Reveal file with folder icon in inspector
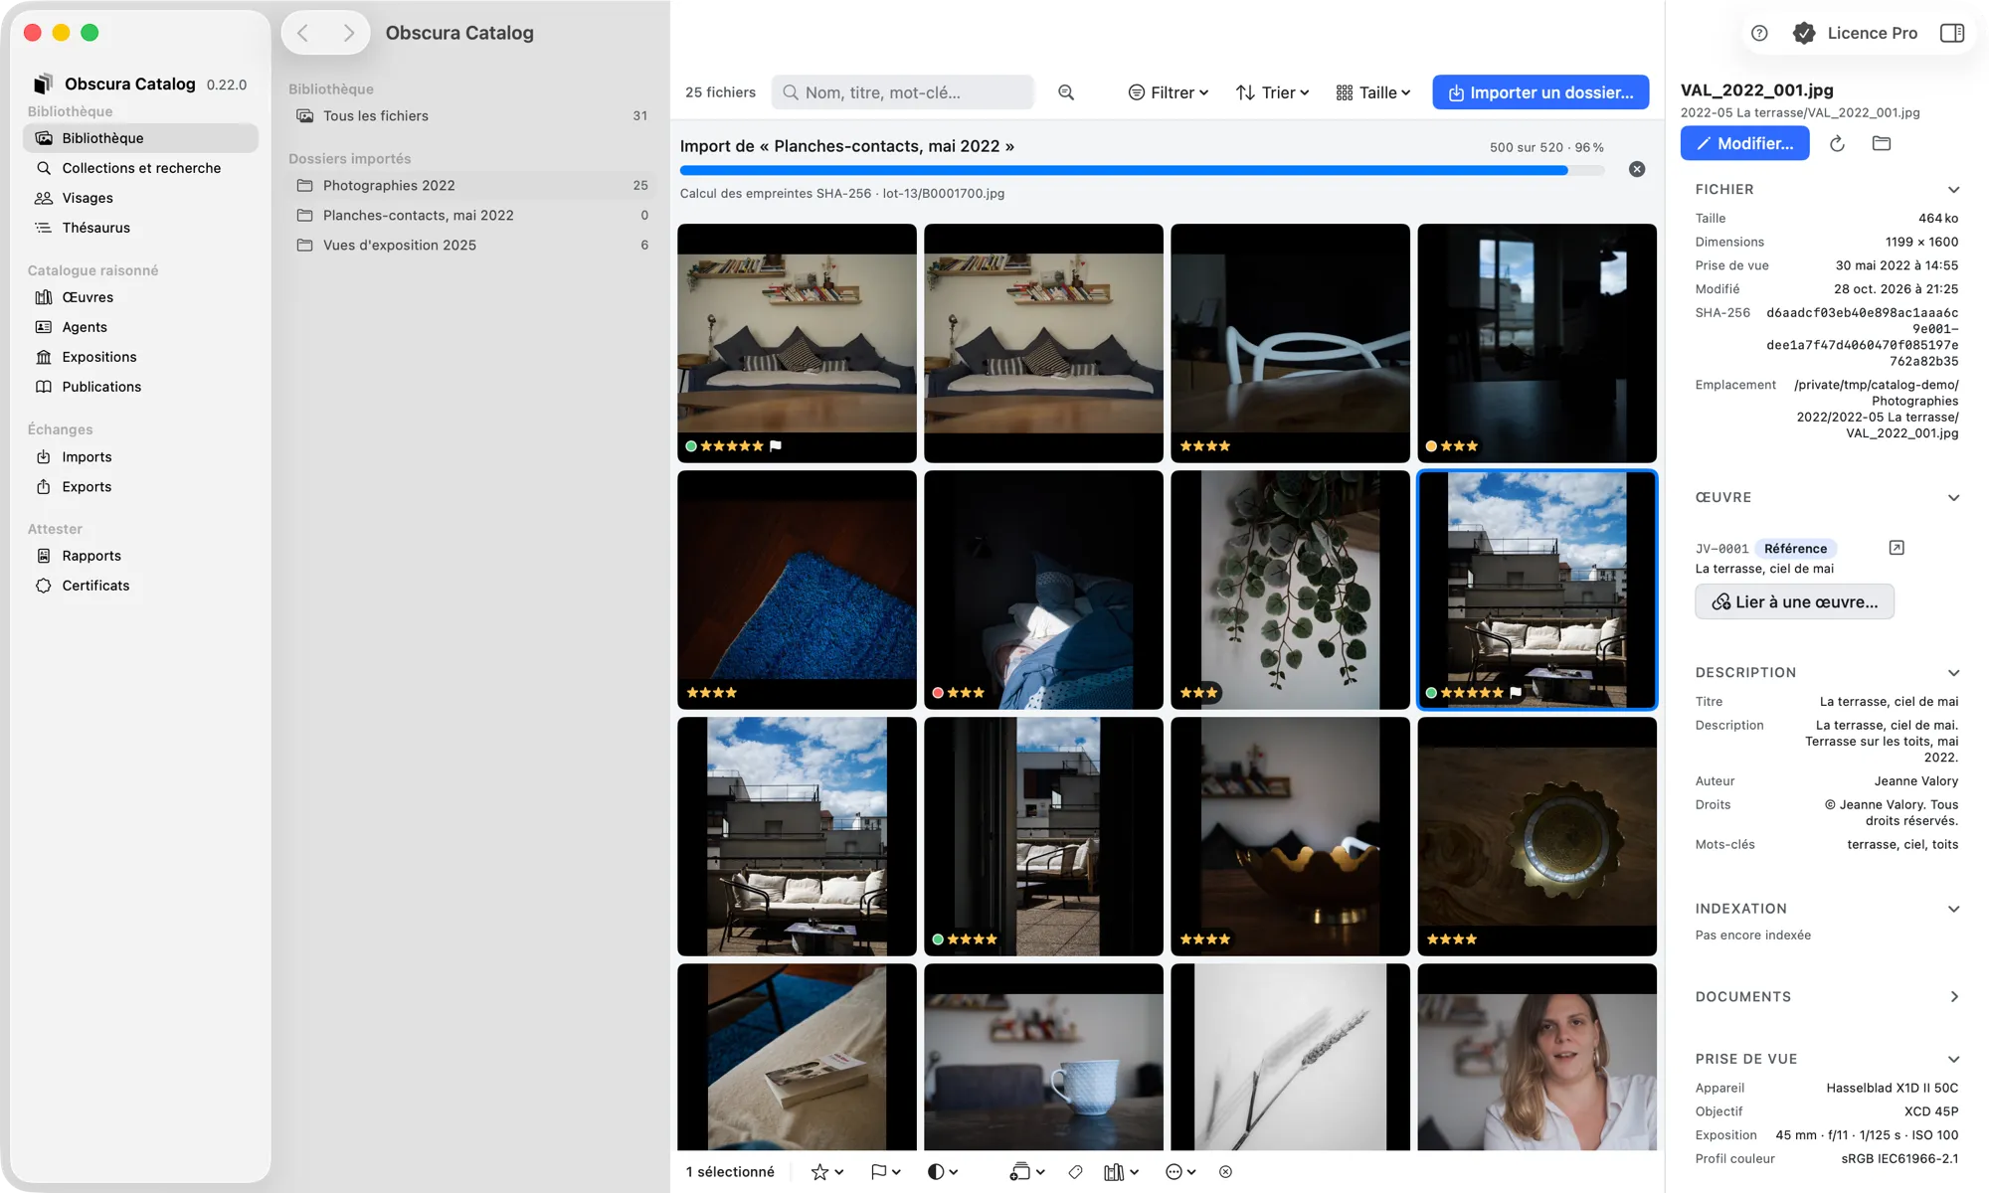Viewport: 1989px width, 1193px height. coord(1881,143)
